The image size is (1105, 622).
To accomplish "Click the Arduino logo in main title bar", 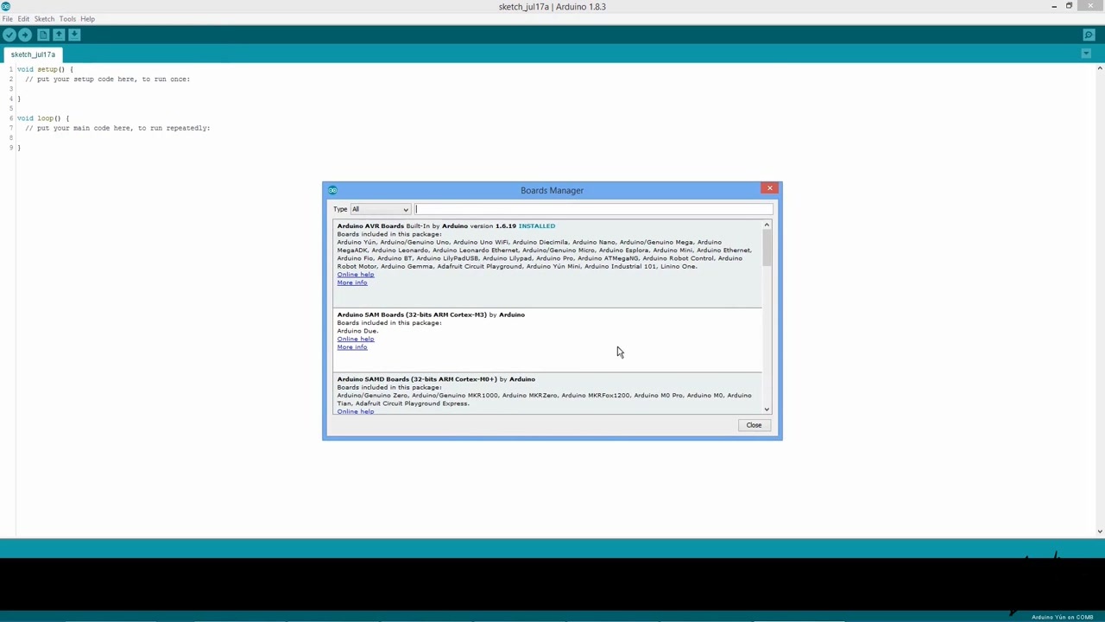I will [x=5, y=6].
